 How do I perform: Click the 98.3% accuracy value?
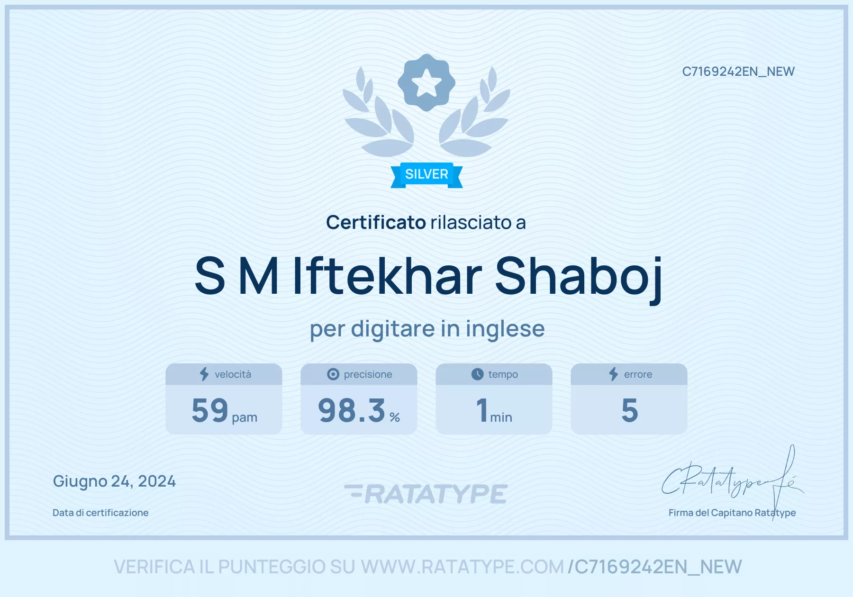[x=359, y=411]
